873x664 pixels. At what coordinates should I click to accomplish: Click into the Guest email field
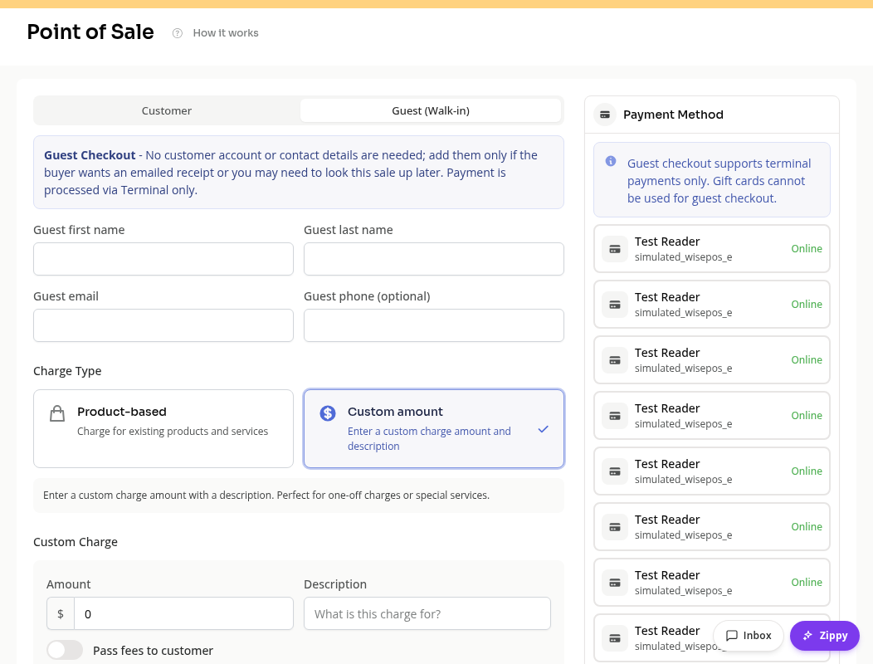click(x=163, y=325)
